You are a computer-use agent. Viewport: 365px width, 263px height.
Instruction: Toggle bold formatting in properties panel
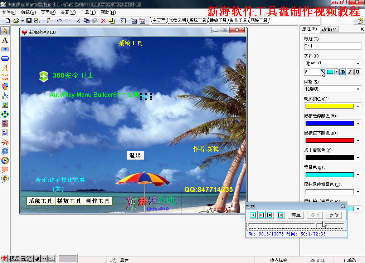343,72
